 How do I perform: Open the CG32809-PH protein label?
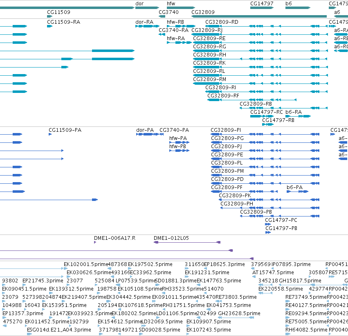[x=237, y=204]
